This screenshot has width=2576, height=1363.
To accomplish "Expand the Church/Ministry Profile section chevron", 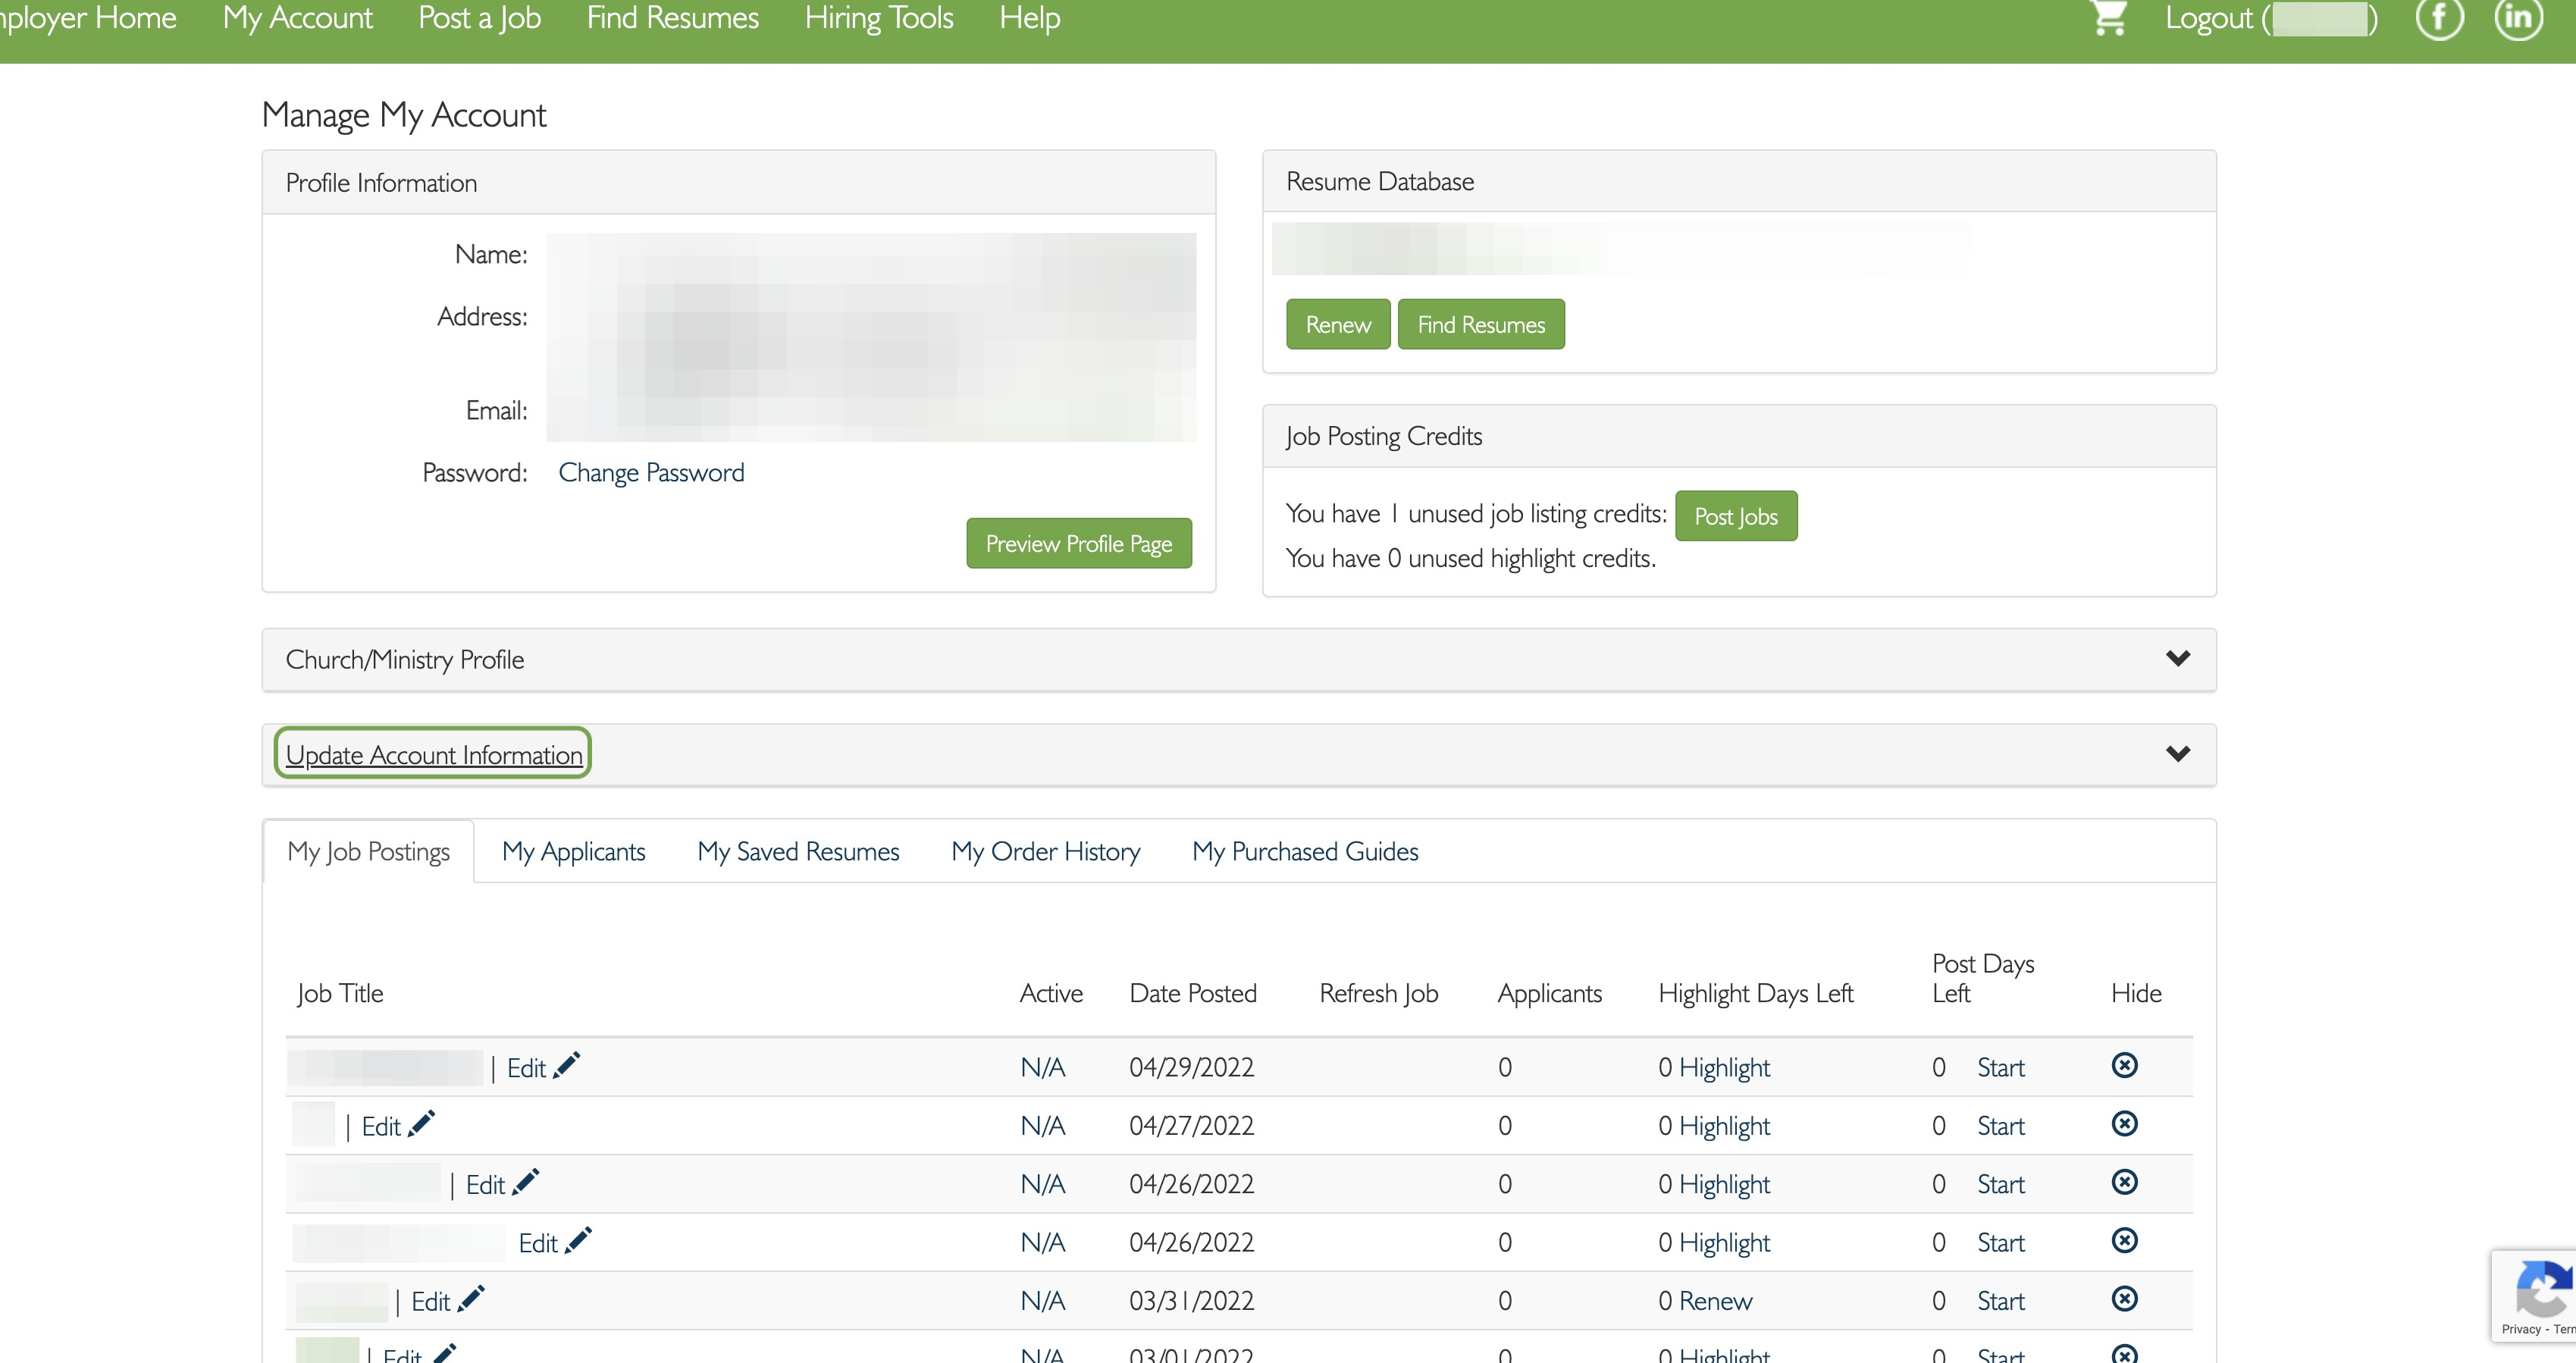I will coord(2178,659).
